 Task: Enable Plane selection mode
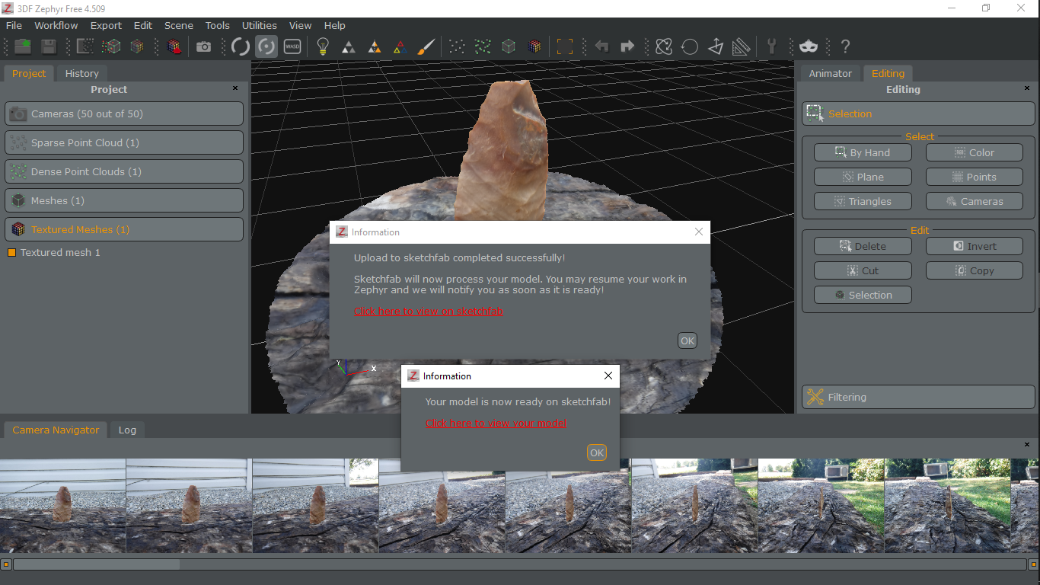863,176
